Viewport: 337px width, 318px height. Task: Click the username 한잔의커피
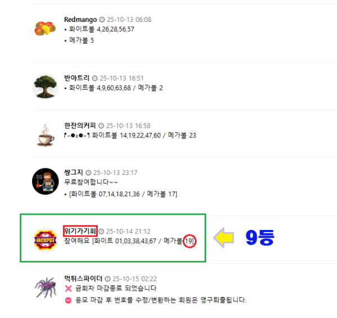point(80,126)
